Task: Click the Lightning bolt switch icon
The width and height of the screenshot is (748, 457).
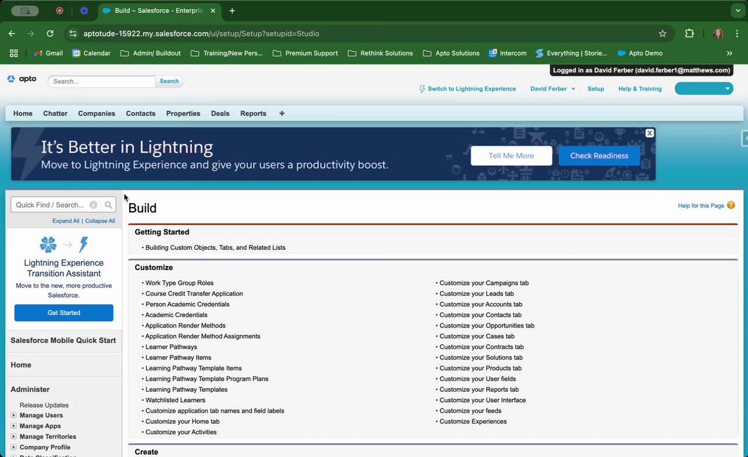Action: [x=422, y=89]
